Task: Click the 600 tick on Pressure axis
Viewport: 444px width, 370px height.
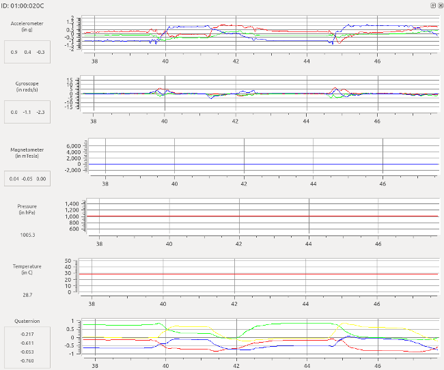Action: coord(74,229)
